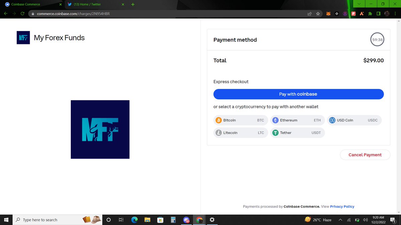Open the 26°C Haze weather widget

click(318, 220)
